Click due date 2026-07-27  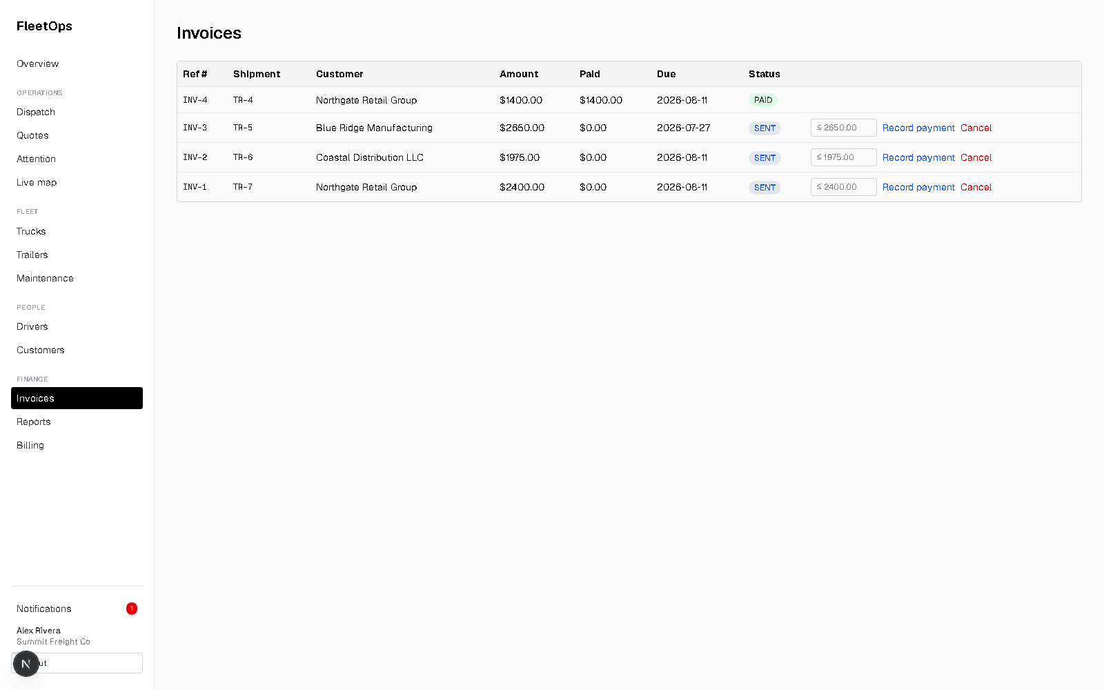coord(683,128)
